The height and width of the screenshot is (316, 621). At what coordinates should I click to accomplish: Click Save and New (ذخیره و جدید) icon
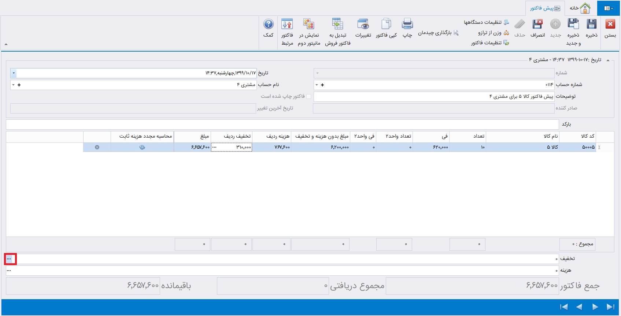[x=573, y=25]
